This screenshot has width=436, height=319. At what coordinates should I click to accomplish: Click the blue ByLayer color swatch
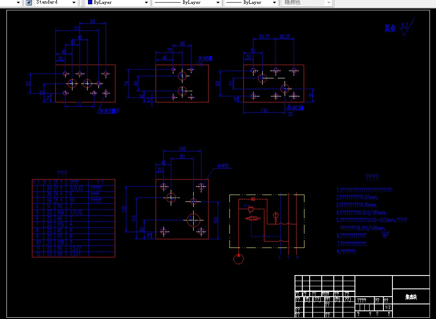[90, 2]
